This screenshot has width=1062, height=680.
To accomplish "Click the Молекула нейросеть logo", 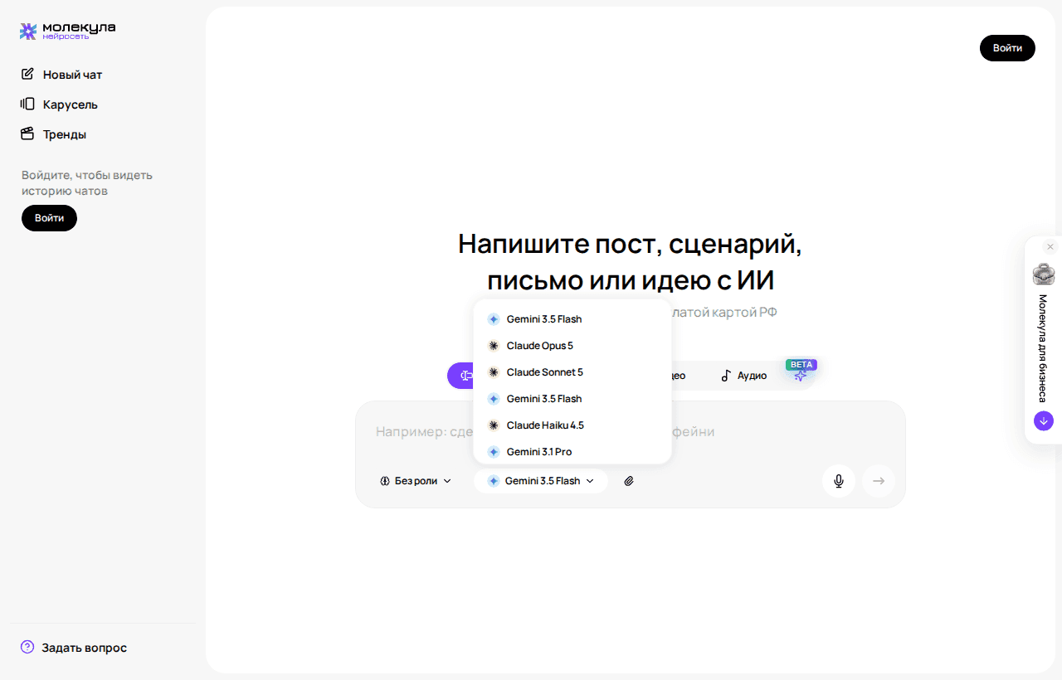I will pos(67,31).
